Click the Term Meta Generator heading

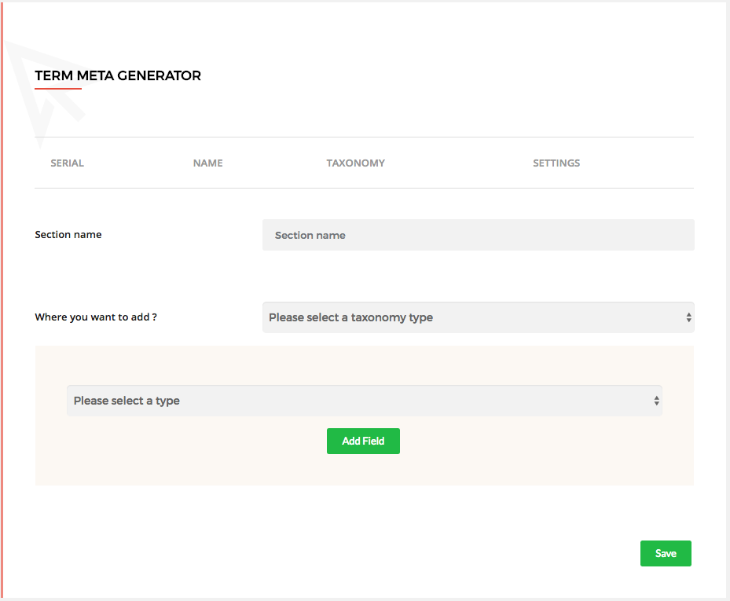click(x=118, y=76)
